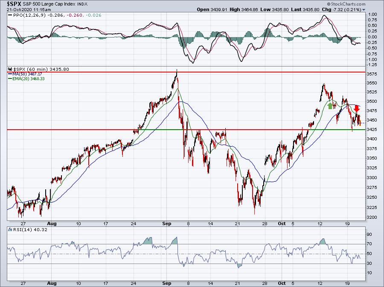Open the dropdown arrow next to Chg
Image resolution: width=384 pixels, height=287 pixels.
tap(364, 10)
